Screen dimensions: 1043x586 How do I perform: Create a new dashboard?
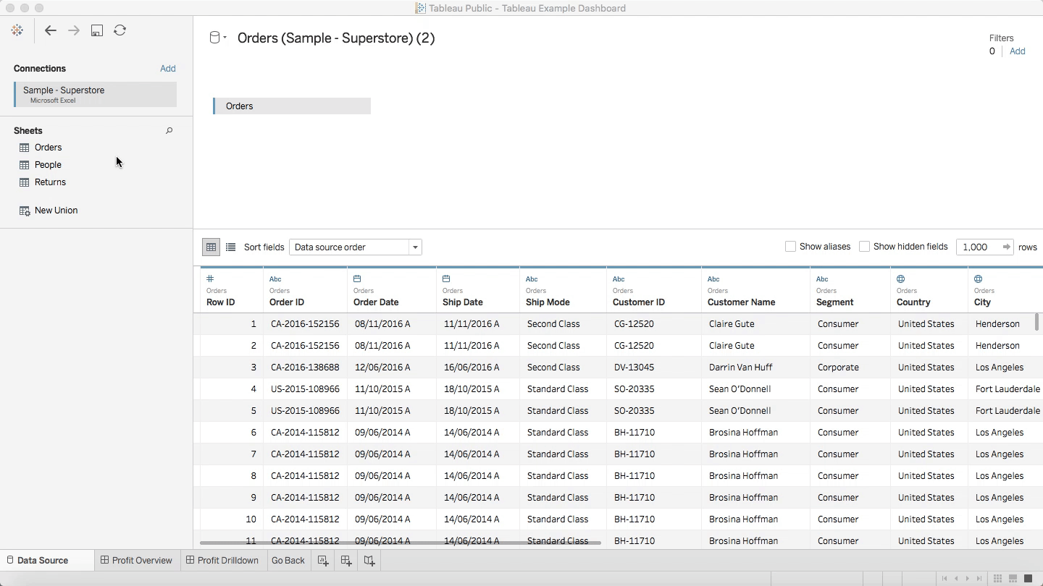click(346, 561)
